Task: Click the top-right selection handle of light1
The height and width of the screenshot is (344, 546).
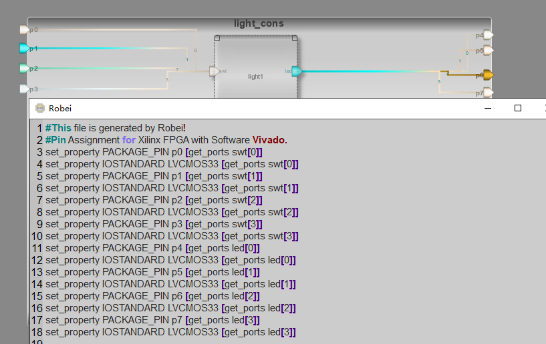Action: click(295, 38)
